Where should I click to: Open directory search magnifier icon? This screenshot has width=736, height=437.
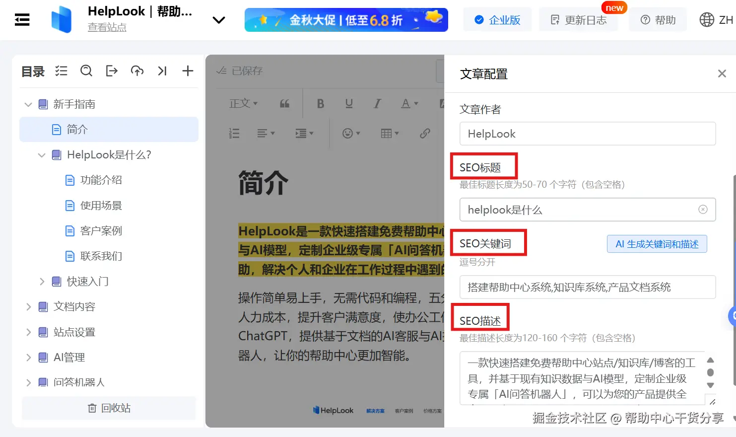86,71
